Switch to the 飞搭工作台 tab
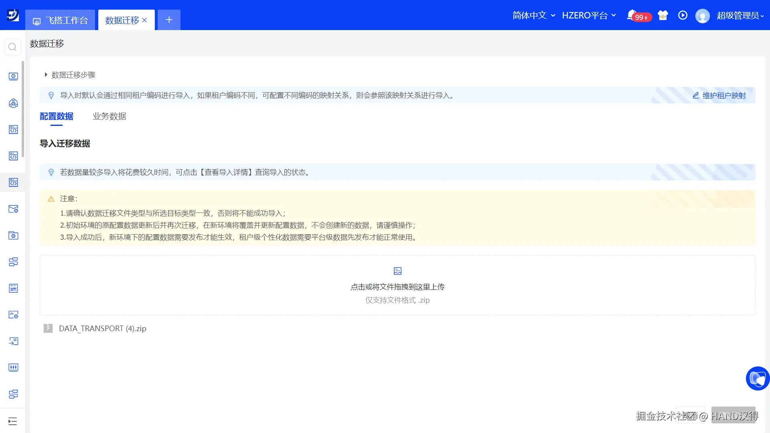The height and width of the screenshot is (433, 770). tap(61, 20)
